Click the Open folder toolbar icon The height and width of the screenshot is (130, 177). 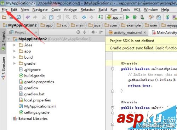pos(4,17)
